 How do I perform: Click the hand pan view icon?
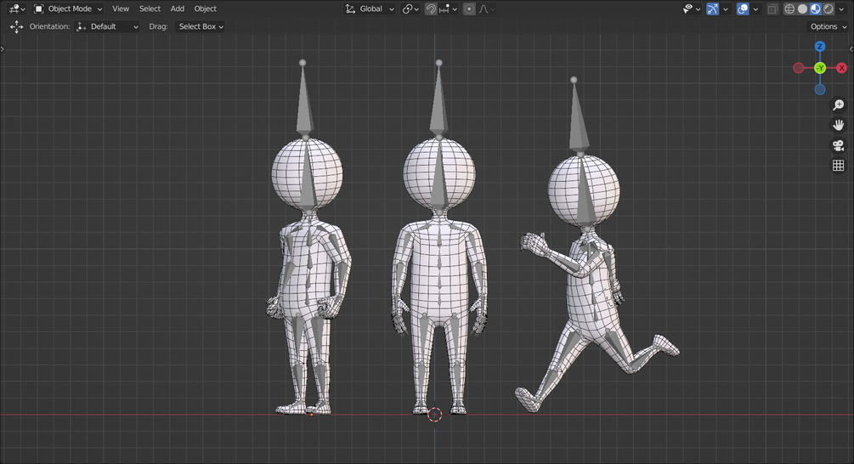click(838, 125)
